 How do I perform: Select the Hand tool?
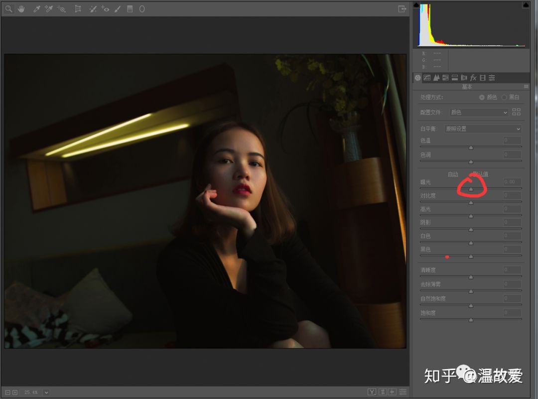tap(21, 9)
